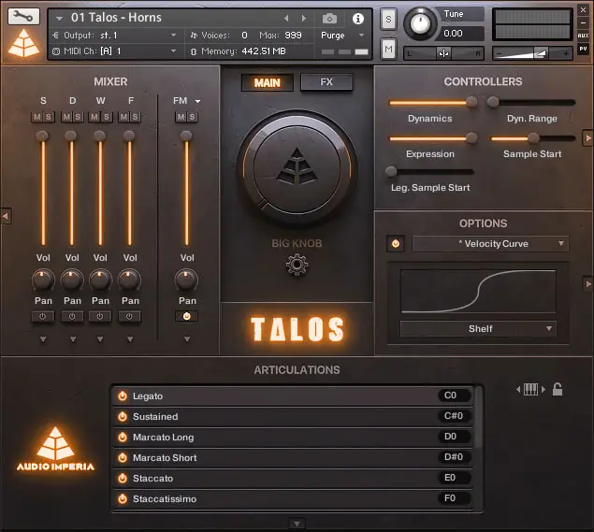The image size is (594, 532).
Task: Expand the bottom panel arrow
Action: tap(297, 524)
